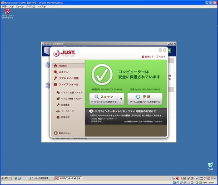
Task: Expand the scan type dropdown arrow
Action: click(121, 99)
